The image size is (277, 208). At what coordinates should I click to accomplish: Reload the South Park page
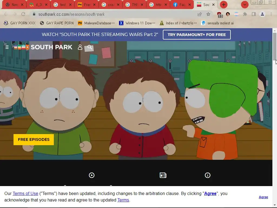[23, 14]
